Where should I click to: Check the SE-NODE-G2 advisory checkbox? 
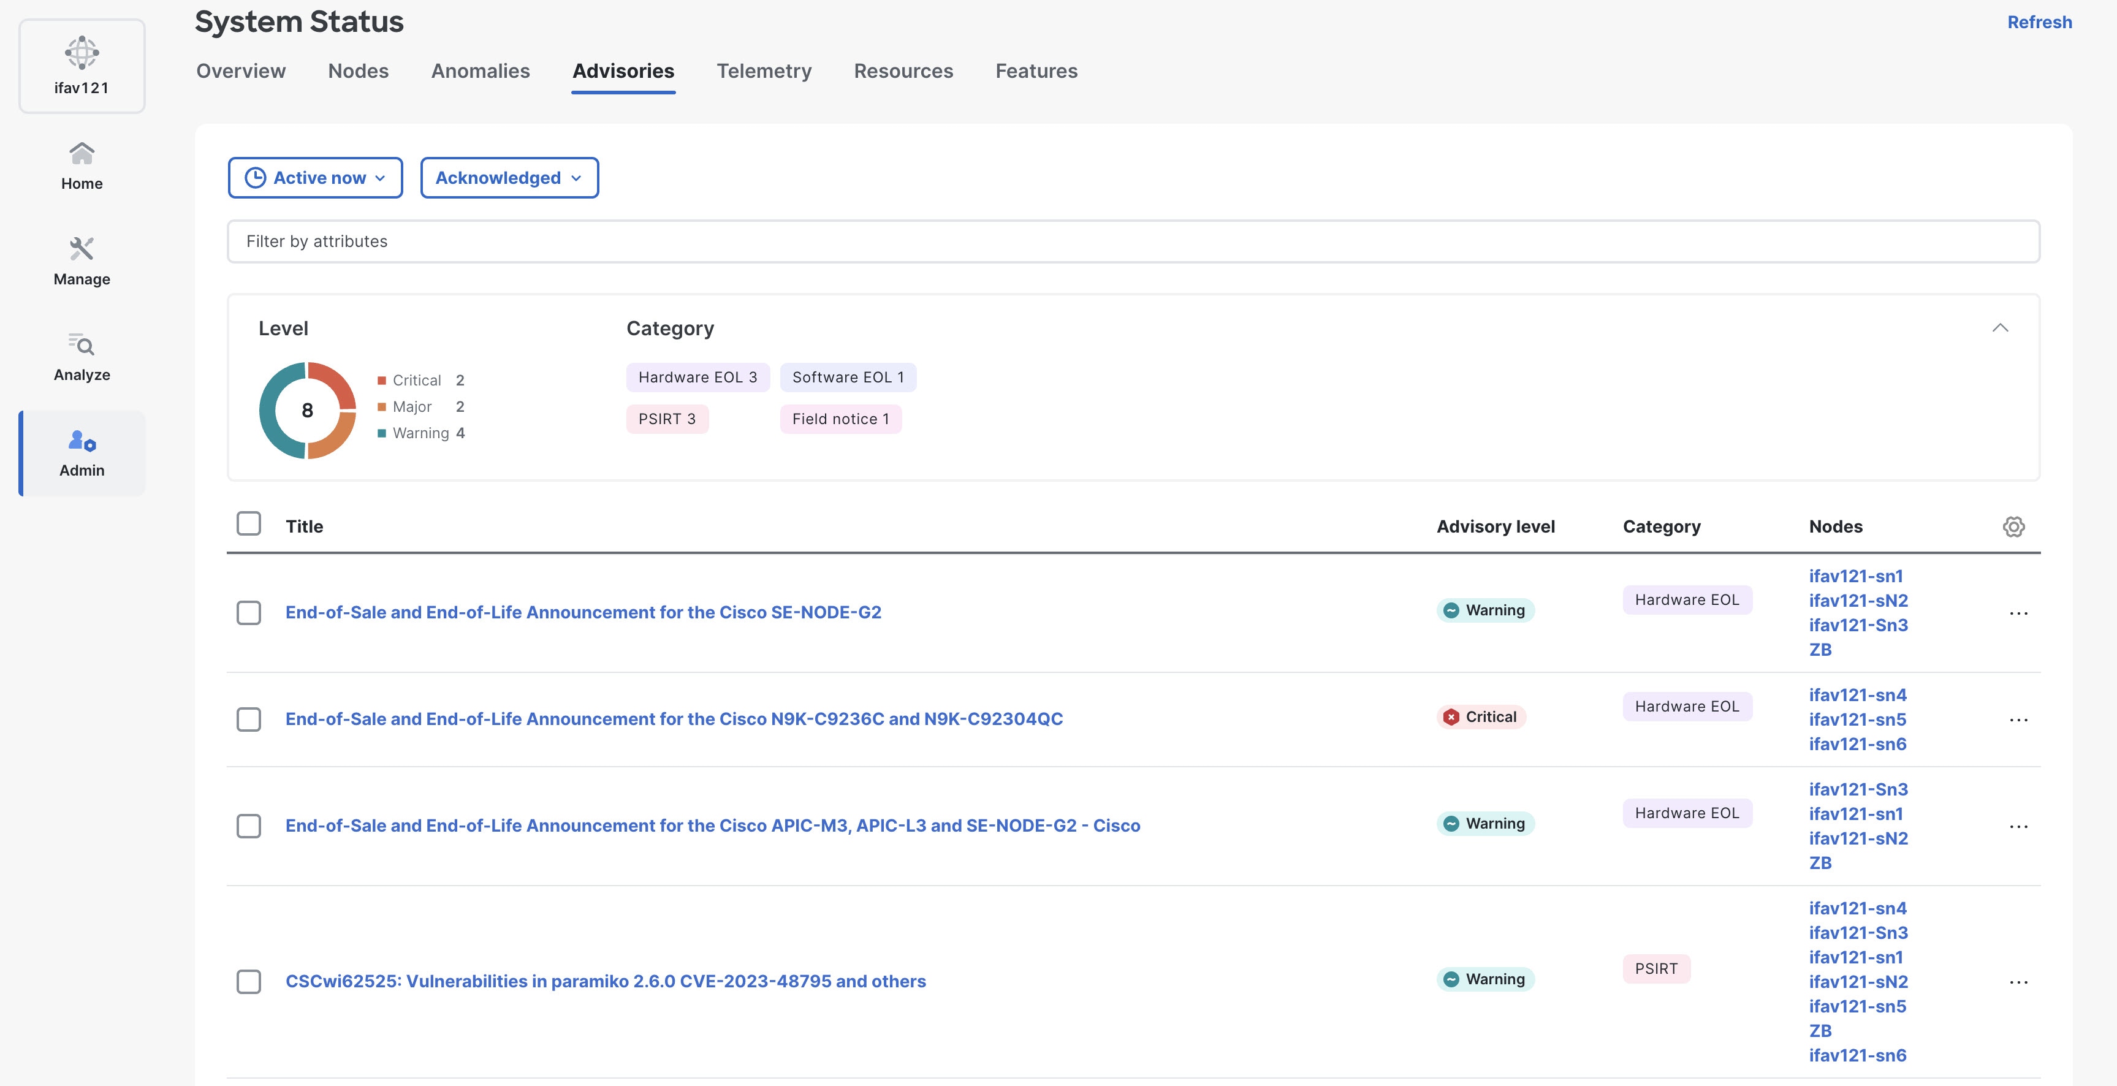248,613
